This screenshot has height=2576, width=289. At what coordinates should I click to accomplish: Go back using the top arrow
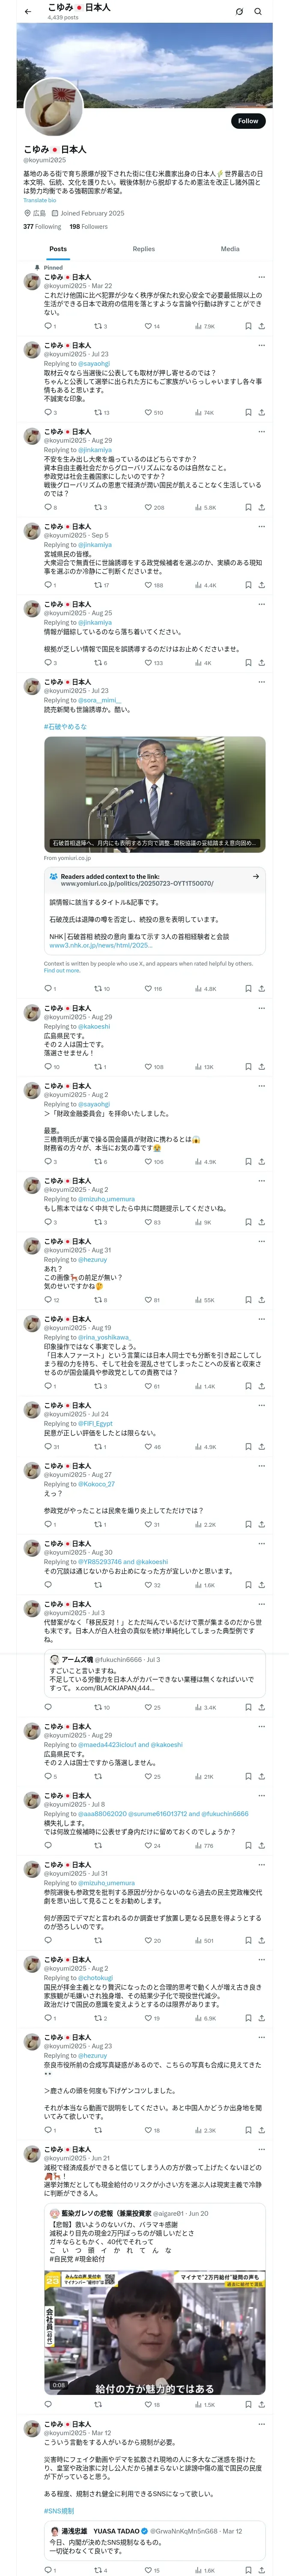28,11
